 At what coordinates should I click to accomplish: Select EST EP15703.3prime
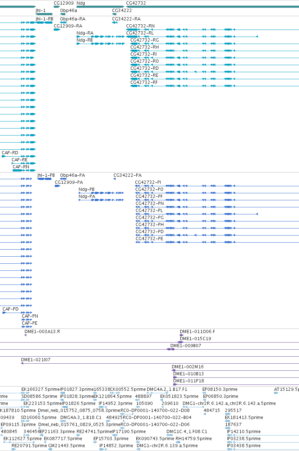pos(111,438)
